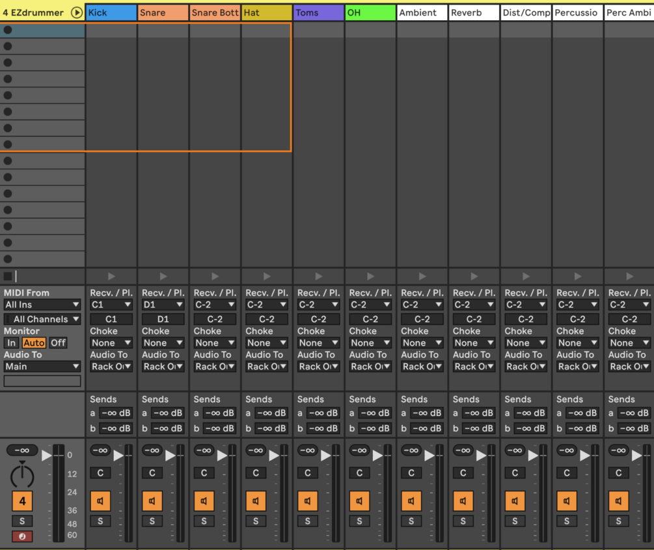Arm the EZdrummer track record button
654x550 pixels.
tap(22, 536)
